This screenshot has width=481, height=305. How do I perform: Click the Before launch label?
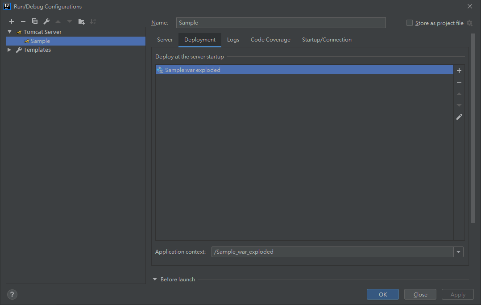(x=178, y=279)
